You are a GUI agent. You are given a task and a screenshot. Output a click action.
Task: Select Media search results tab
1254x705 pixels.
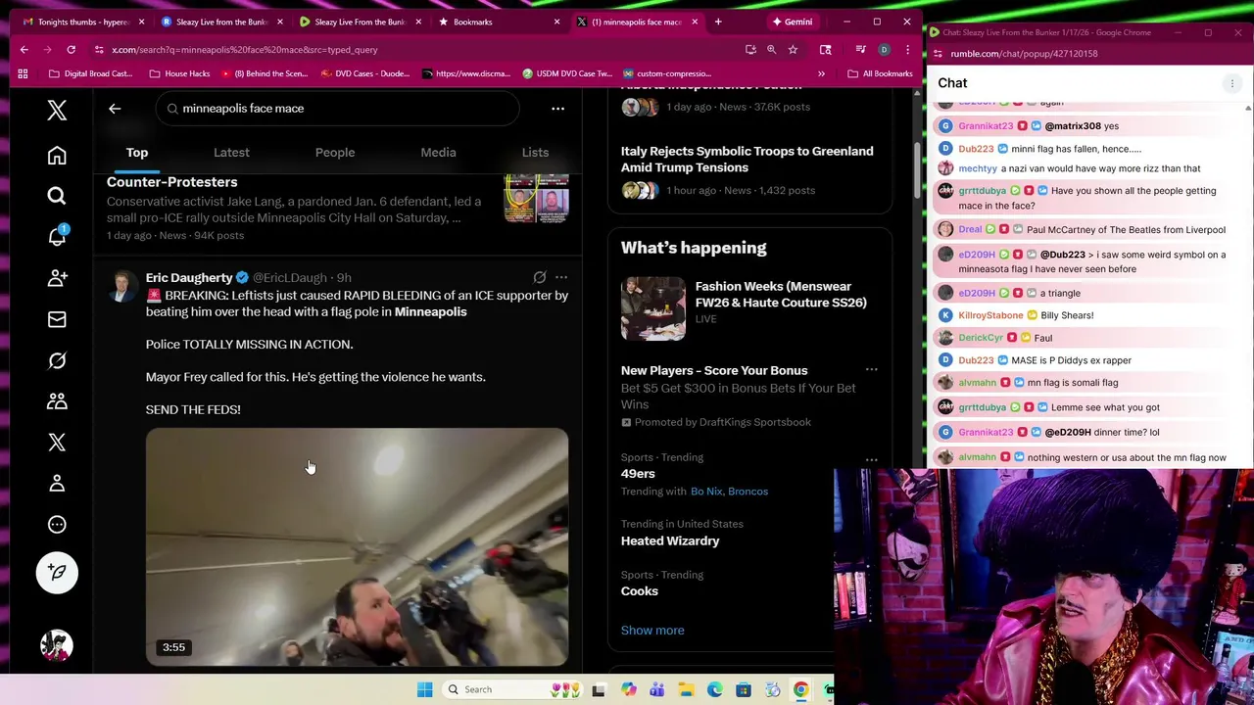coord(438,152)
